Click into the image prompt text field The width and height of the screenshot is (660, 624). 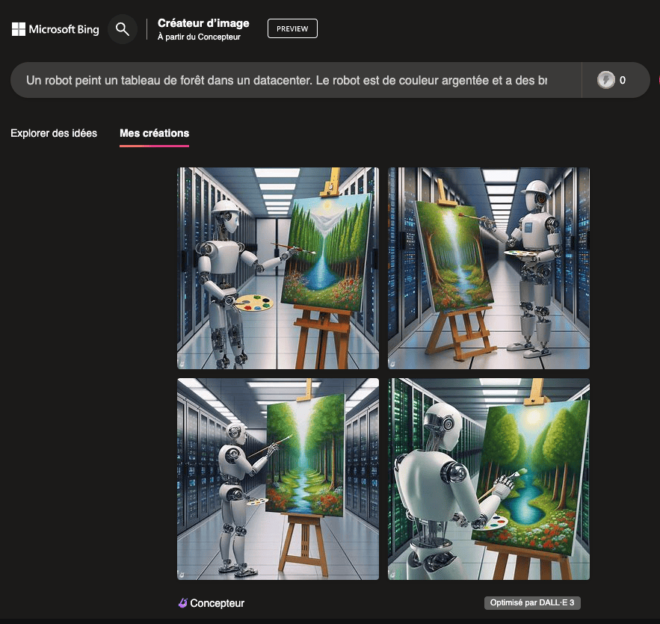click(296, 80)
